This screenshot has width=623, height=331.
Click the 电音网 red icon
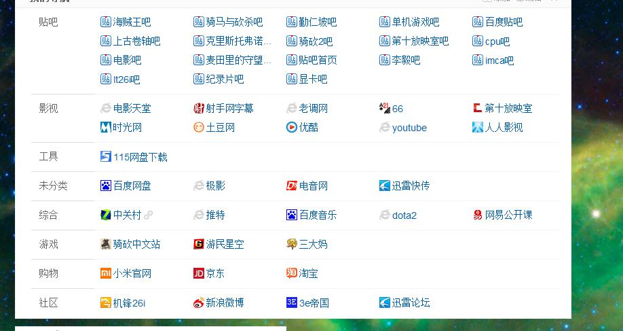point(292,186)
